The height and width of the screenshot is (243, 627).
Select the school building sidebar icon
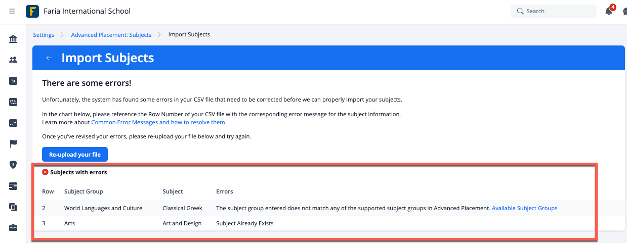tap(13, 39)
